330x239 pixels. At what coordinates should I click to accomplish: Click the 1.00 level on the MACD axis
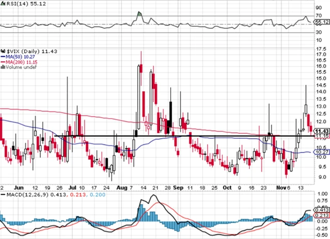click(321, 193)
